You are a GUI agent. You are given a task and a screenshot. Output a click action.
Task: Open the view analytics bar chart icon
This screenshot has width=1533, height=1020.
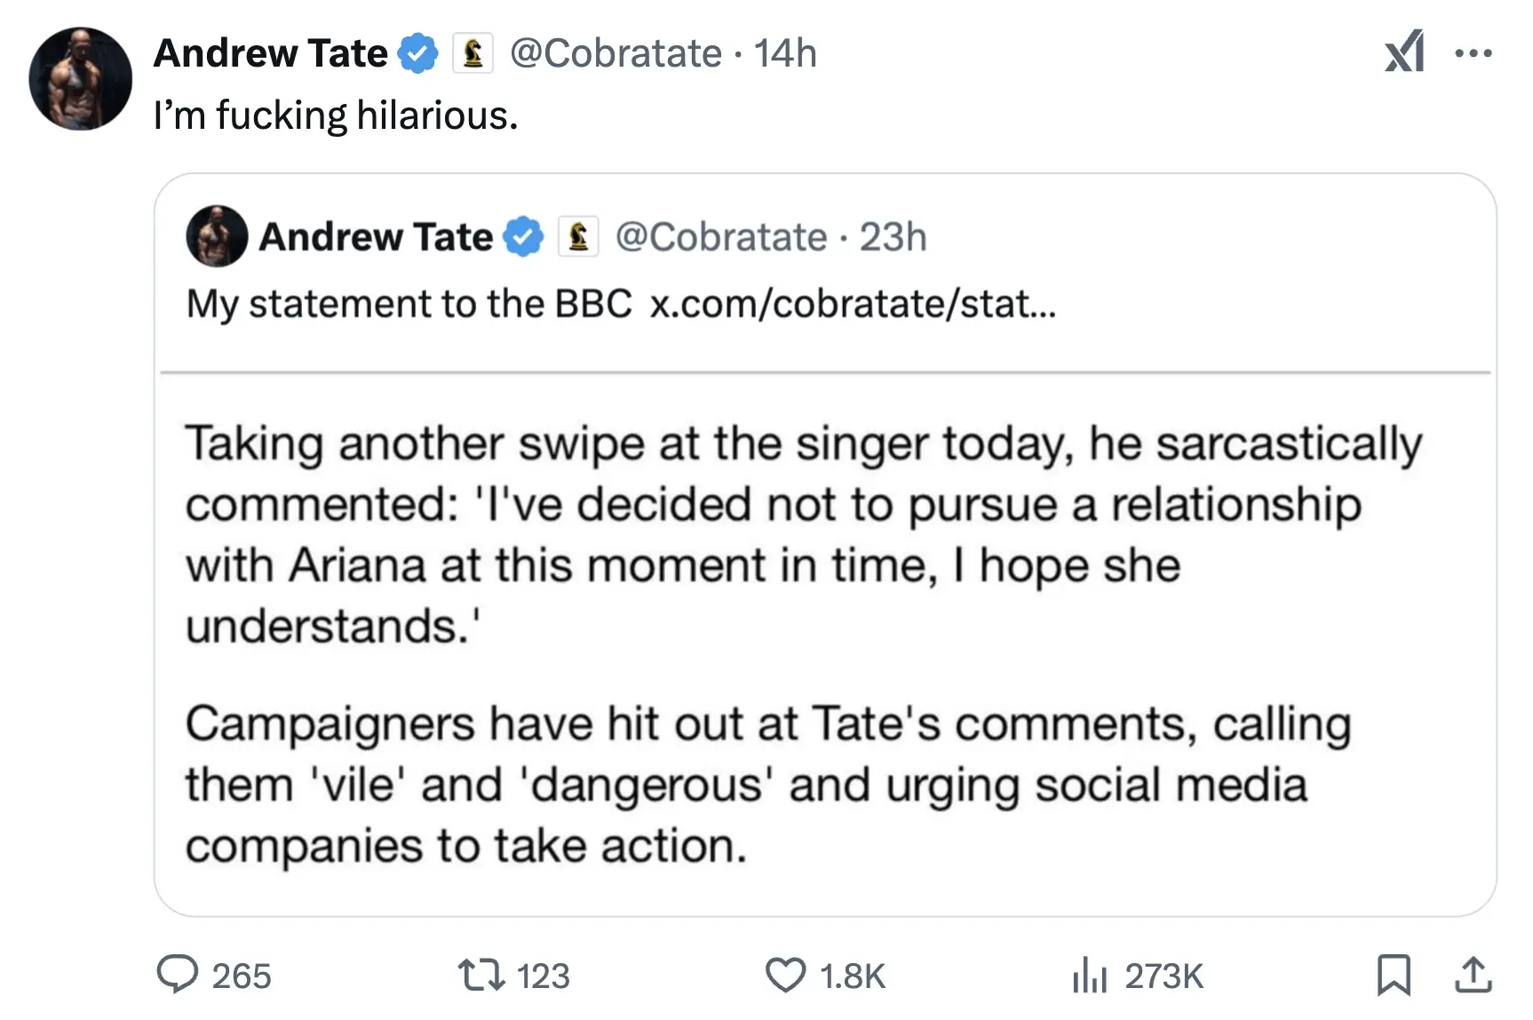pos(1090,975)
